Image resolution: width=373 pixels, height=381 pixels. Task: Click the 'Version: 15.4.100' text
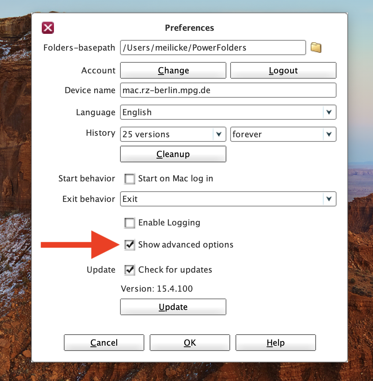(157, 289)
